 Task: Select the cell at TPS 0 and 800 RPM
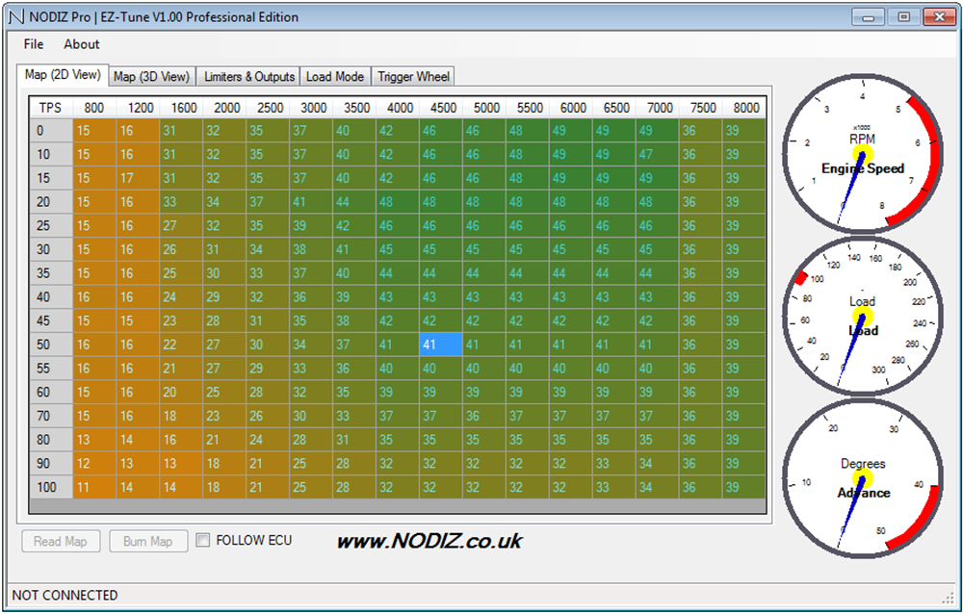click(x=94, y=131)
